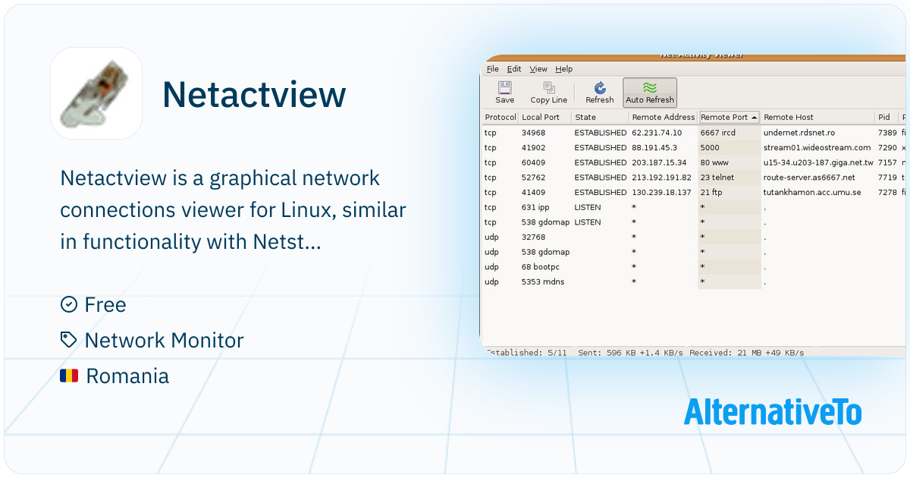Click the '21 ftp' remote port cell
The width and height of the screenshot is (910, 478).
pyautogui.click(x=713, y=193)
